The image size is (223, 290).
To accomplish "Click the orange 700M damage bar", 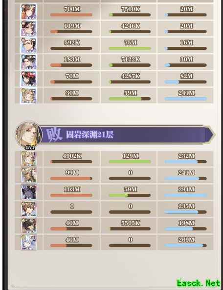I will point(71,15).
